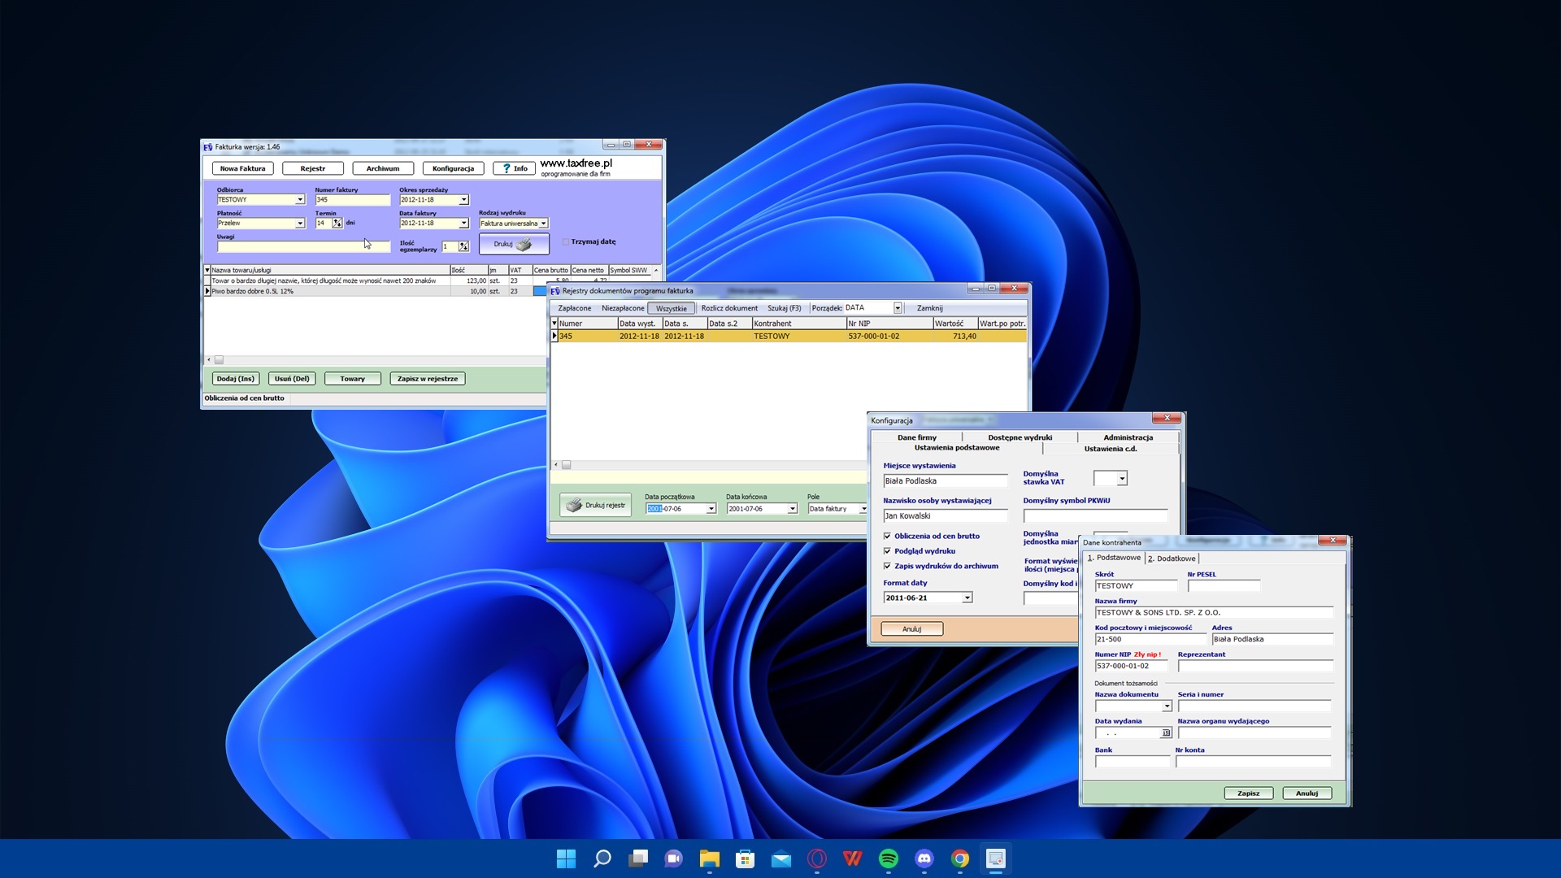Uncheck Obliczenia od cen brutto
Screen dimensions: 1561x878
pos(887,536)
